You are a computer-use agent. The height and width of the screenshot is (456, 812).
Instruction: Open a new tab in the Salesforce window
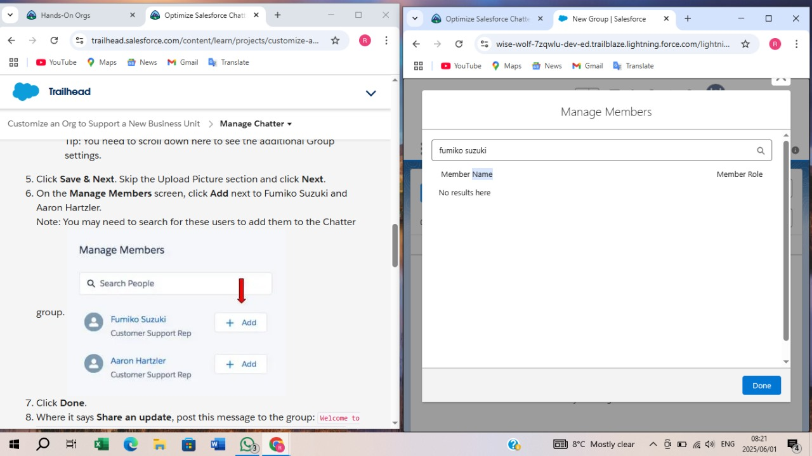pyautogui.click(x=688, y=18)
